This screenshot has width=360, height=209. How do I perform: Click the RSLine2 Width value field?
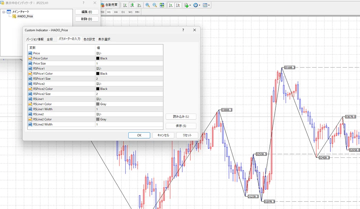[129, 124]
